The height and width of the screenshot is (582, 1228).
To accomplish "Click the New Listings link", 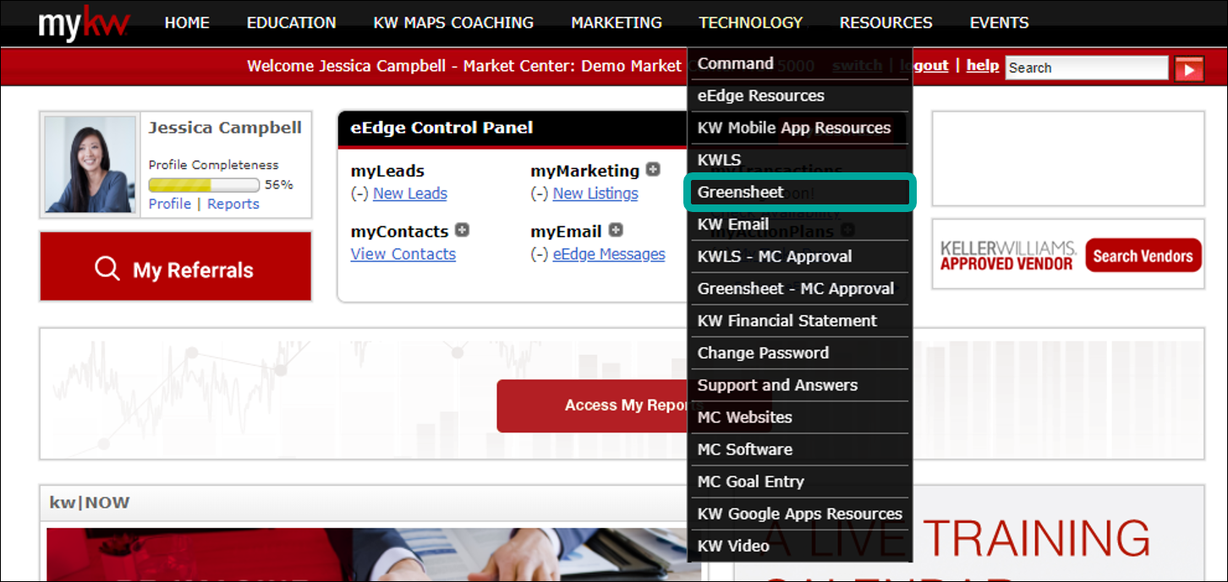I will click(x=595, y=193).
